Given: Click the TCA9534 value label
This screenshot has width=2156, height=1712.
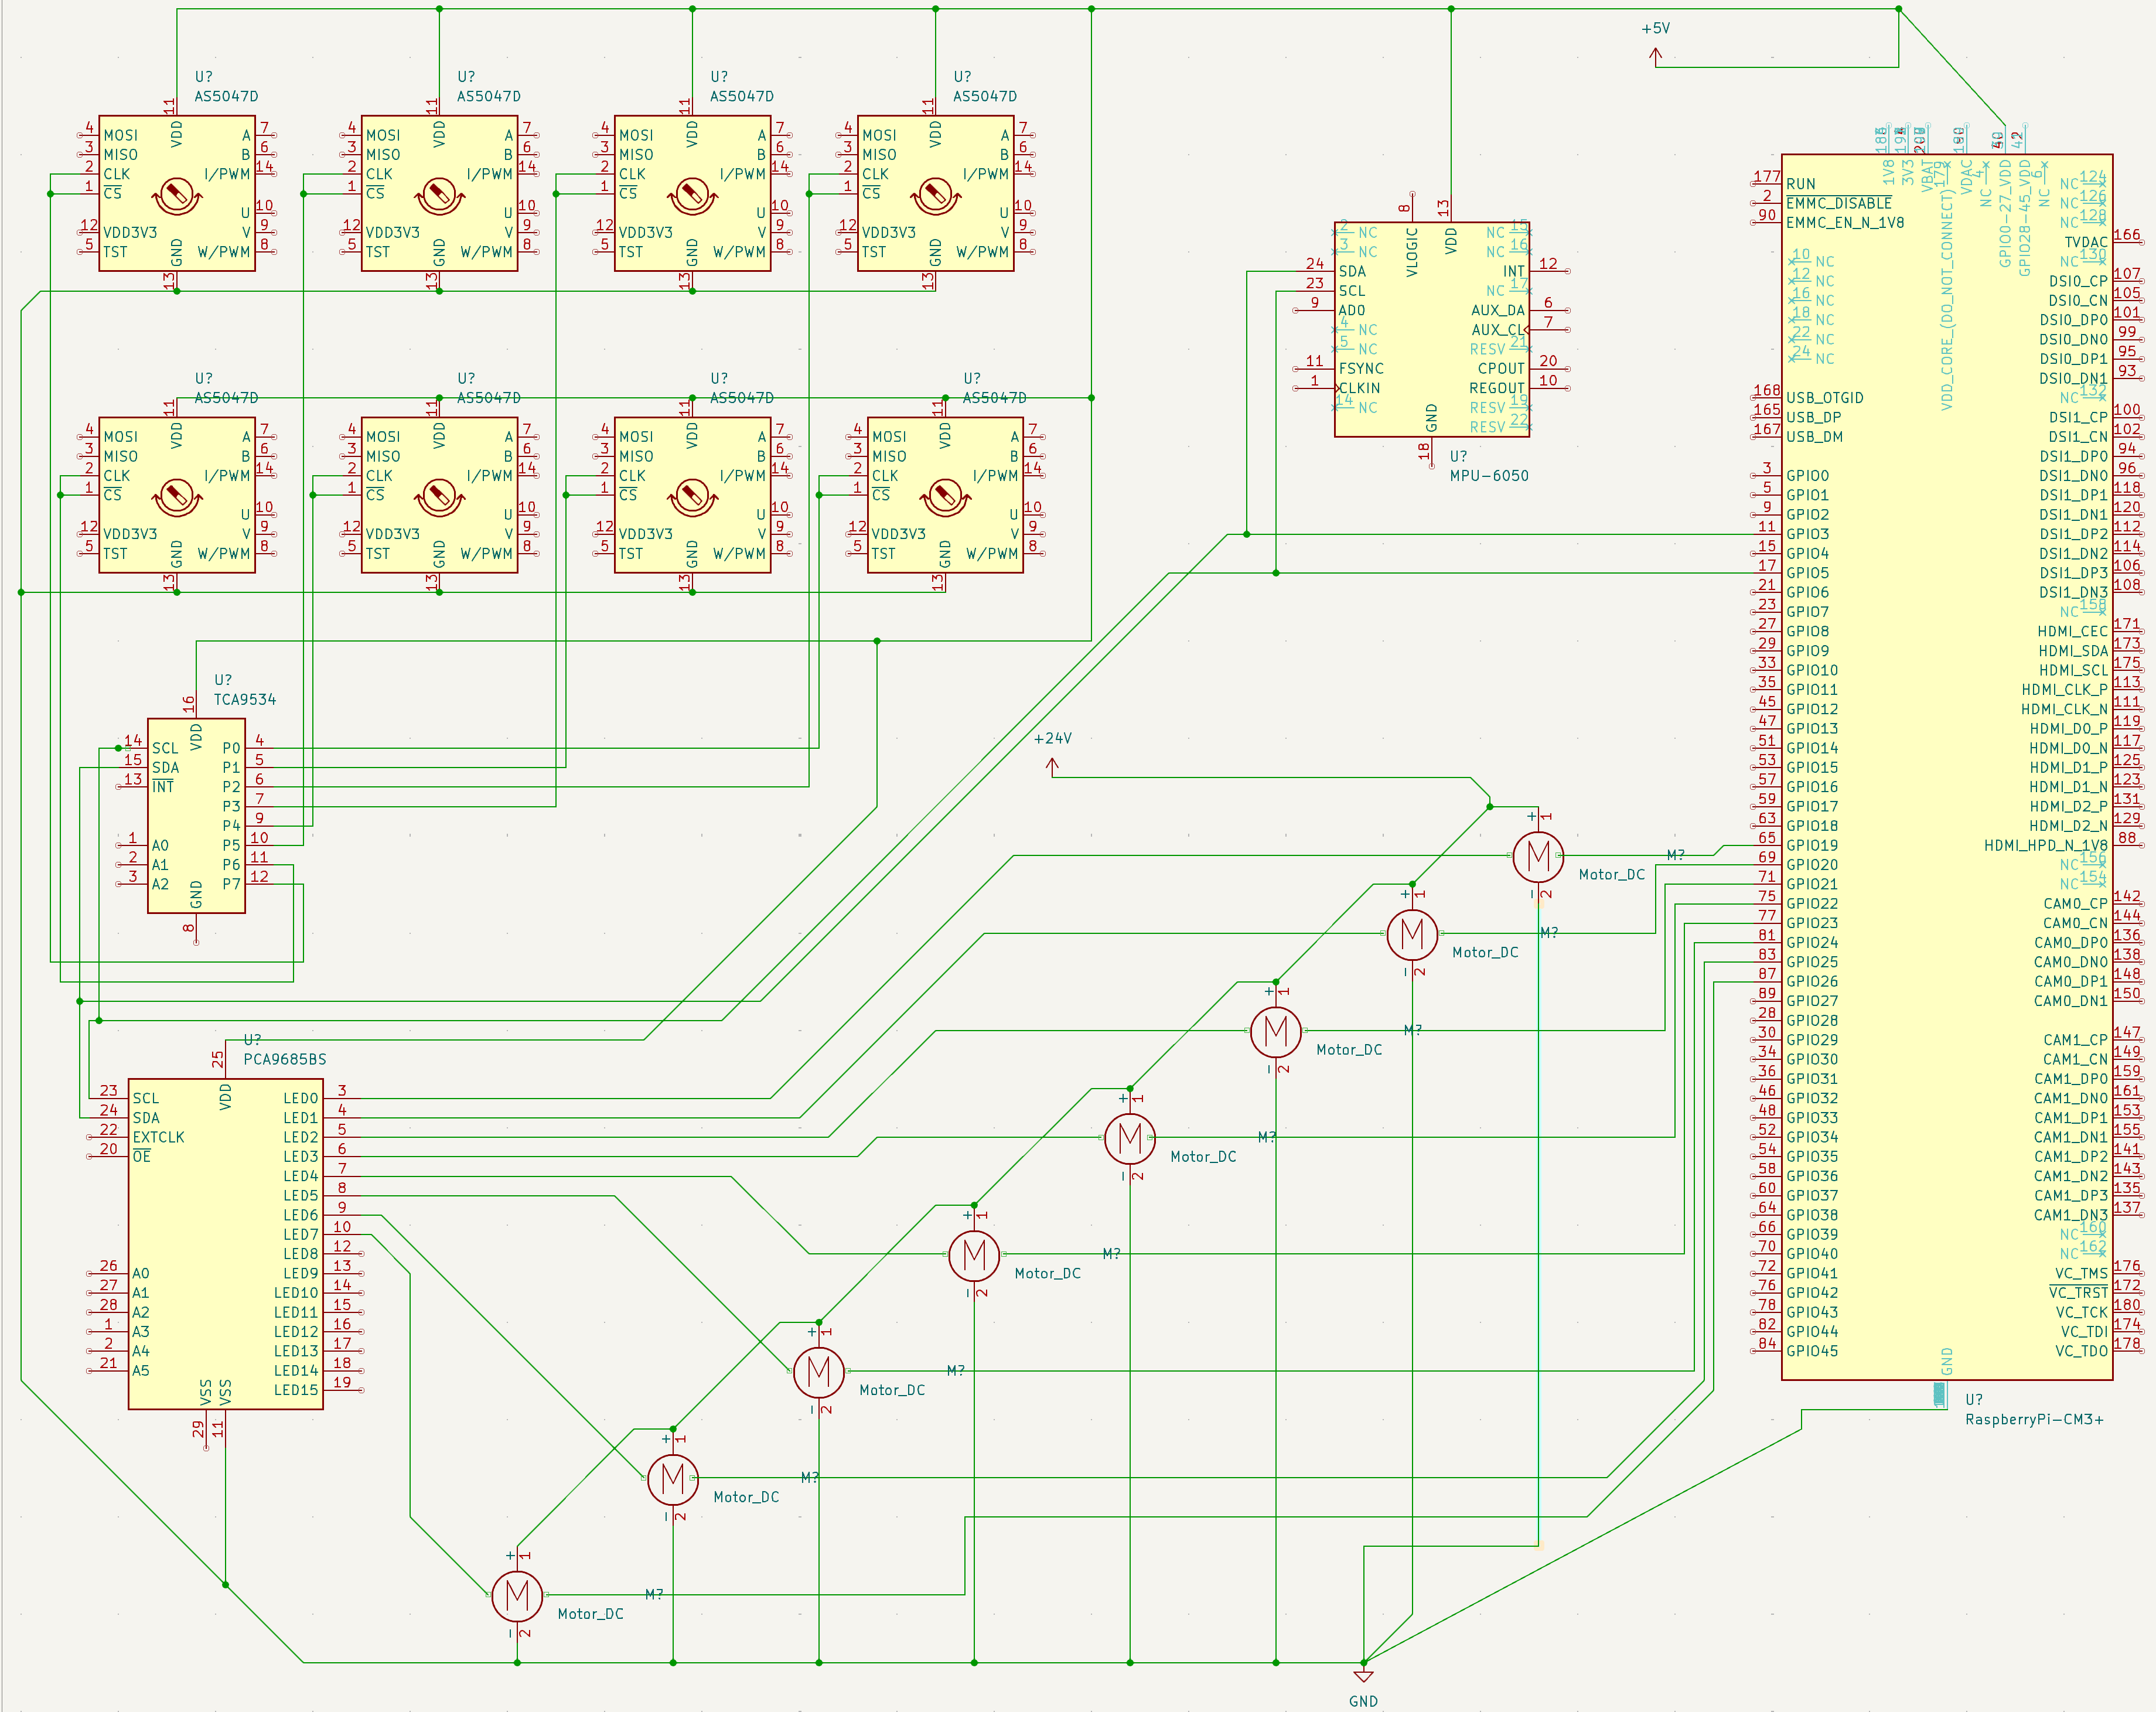Looking at the screenshot, I should click(x=245, y=700).
